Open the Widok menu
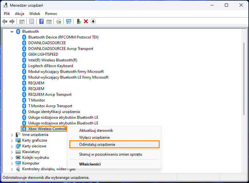 tap(35, 14)
